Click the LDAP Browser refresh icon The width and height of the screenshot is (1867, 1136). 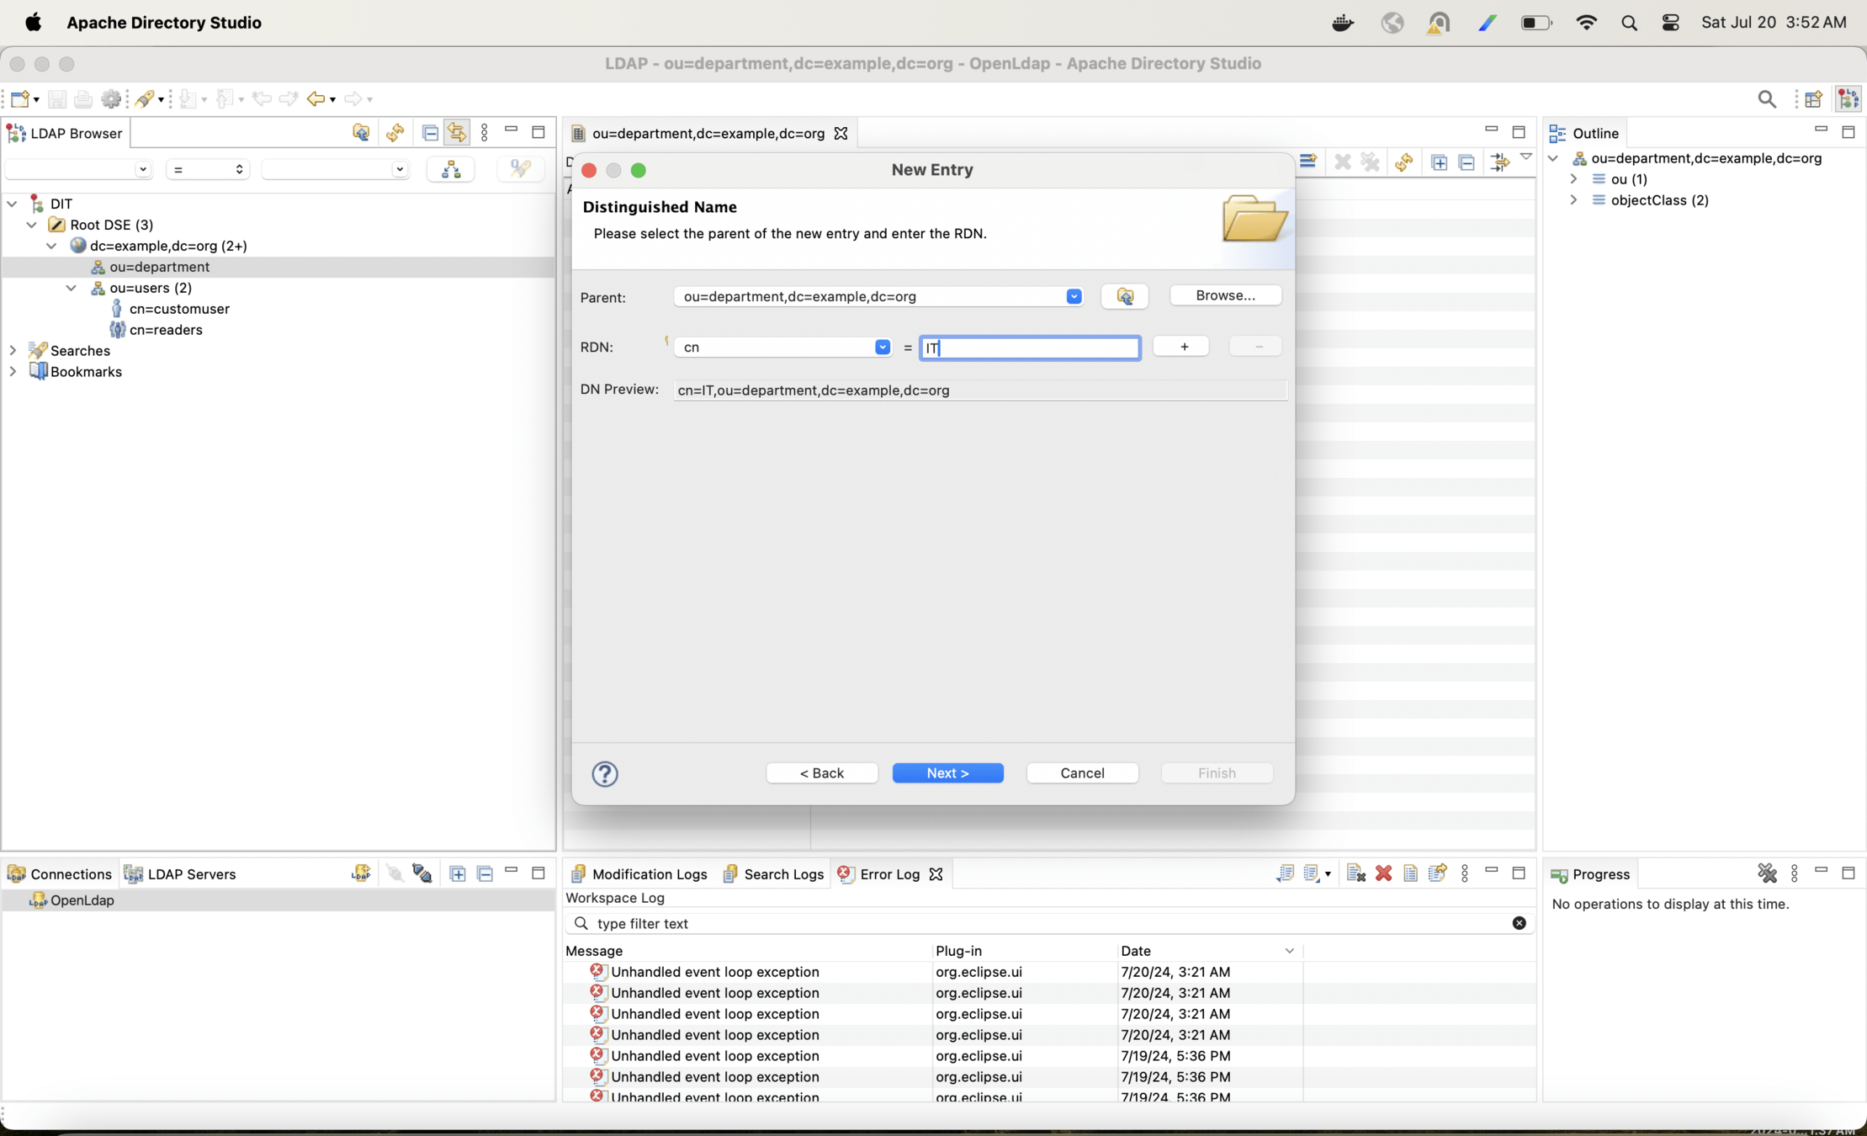coord(395,133)
